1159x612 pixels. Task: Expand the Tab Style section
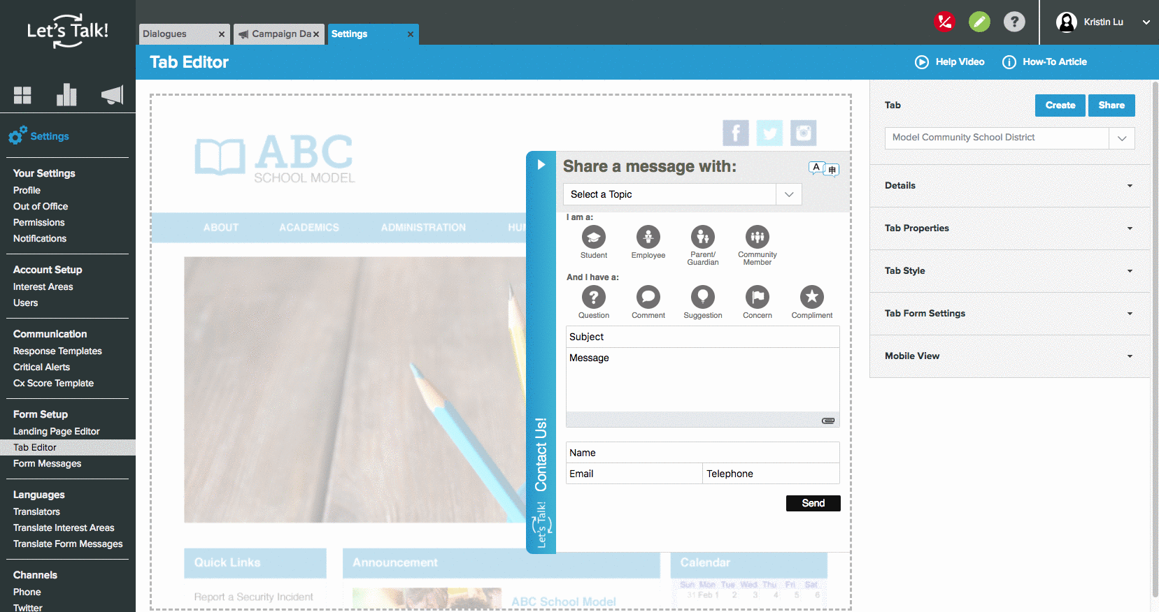pos(1009,271)
